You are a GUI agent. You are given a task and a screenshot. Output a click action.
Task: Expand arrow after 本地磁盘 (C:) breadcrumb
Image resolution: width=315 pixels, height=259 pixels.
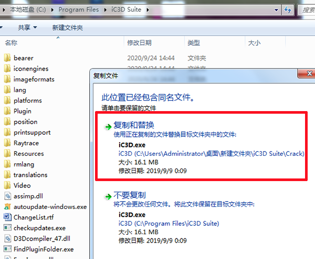[52, 9]
